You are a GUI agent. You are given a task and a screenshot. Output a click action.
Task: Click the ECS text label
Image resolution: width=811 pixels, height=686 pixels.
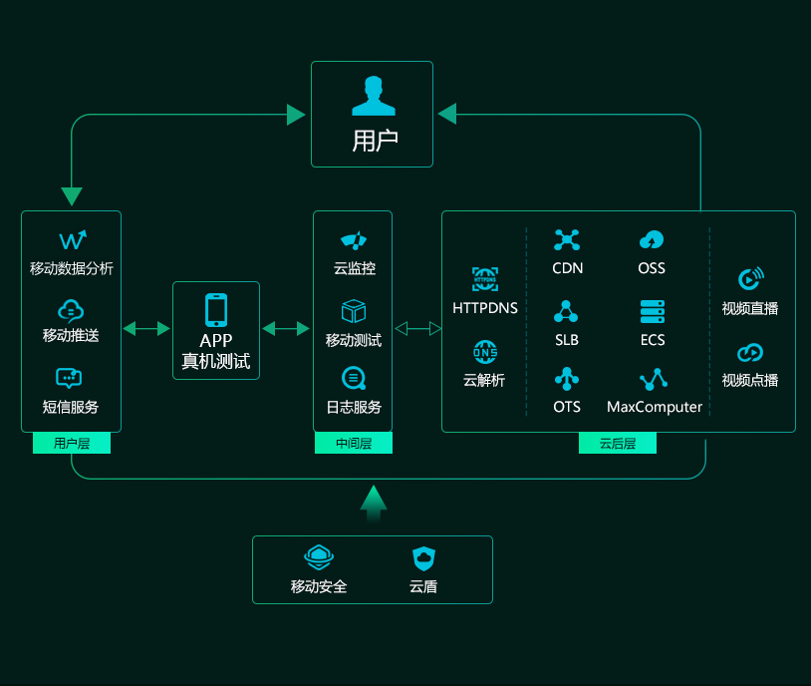point(653,340)
